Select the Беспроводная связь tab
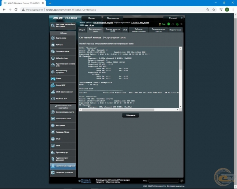This screenshot has width=237, height=189. click(x=95, y=30)
